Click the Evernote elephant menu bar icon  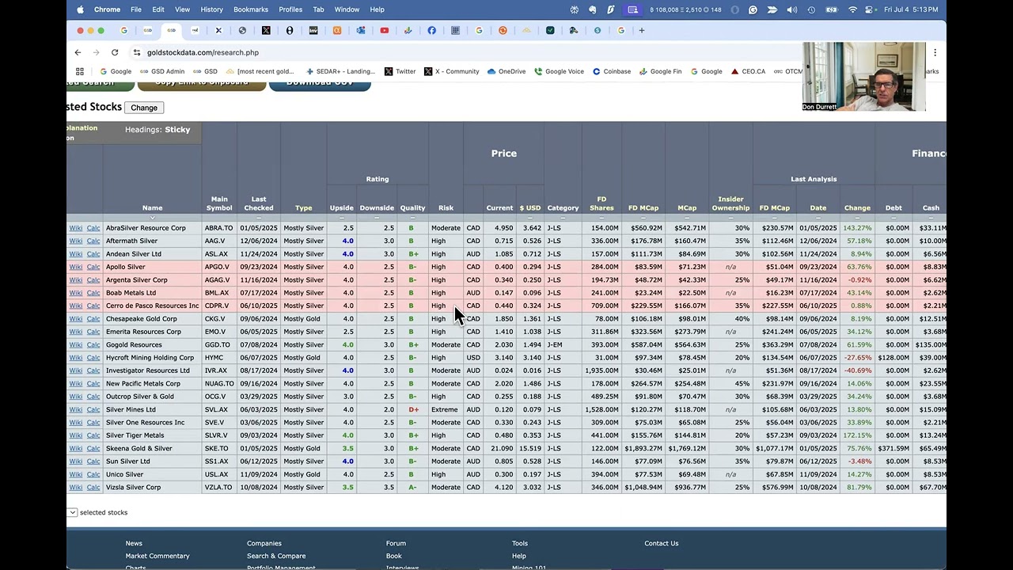[592, 9]
